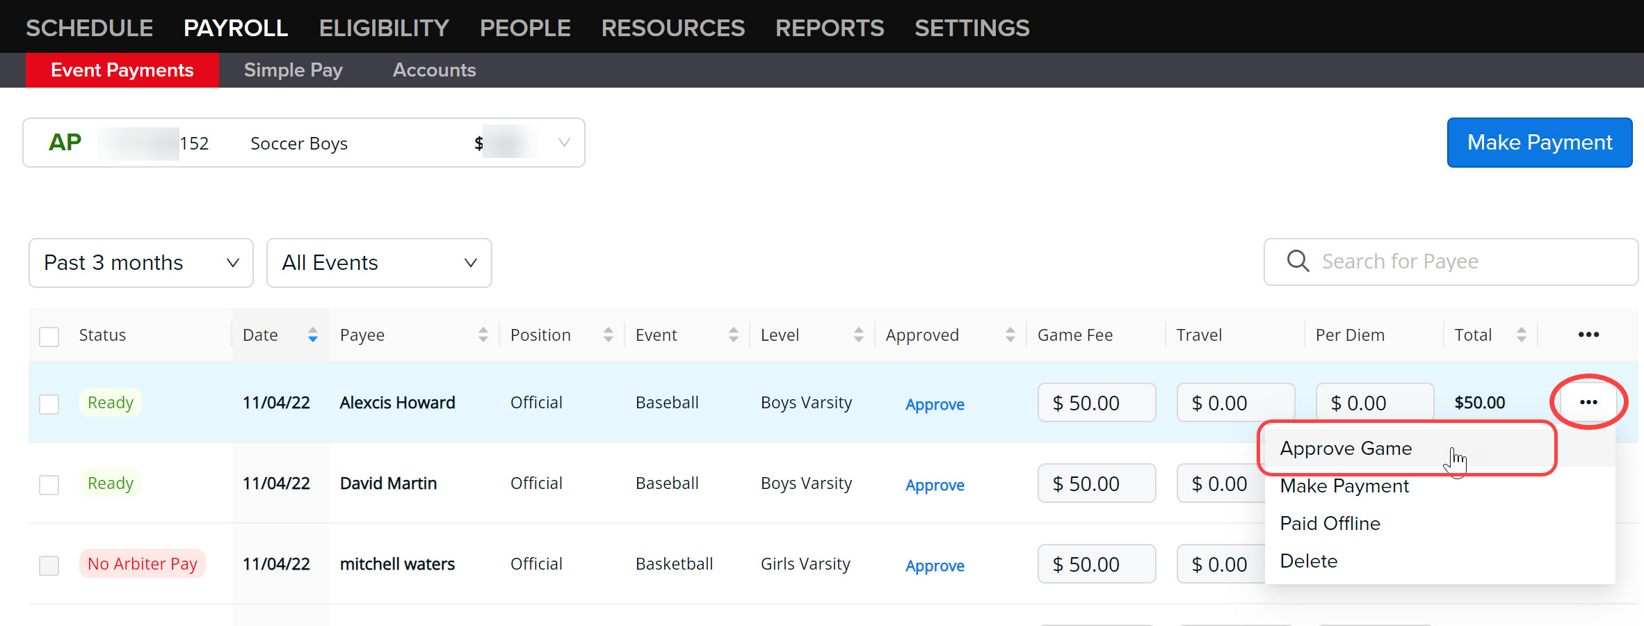This screenshot has height=626, width=1644.
Task: Sort the table by Position
Action: coord(609,335)
